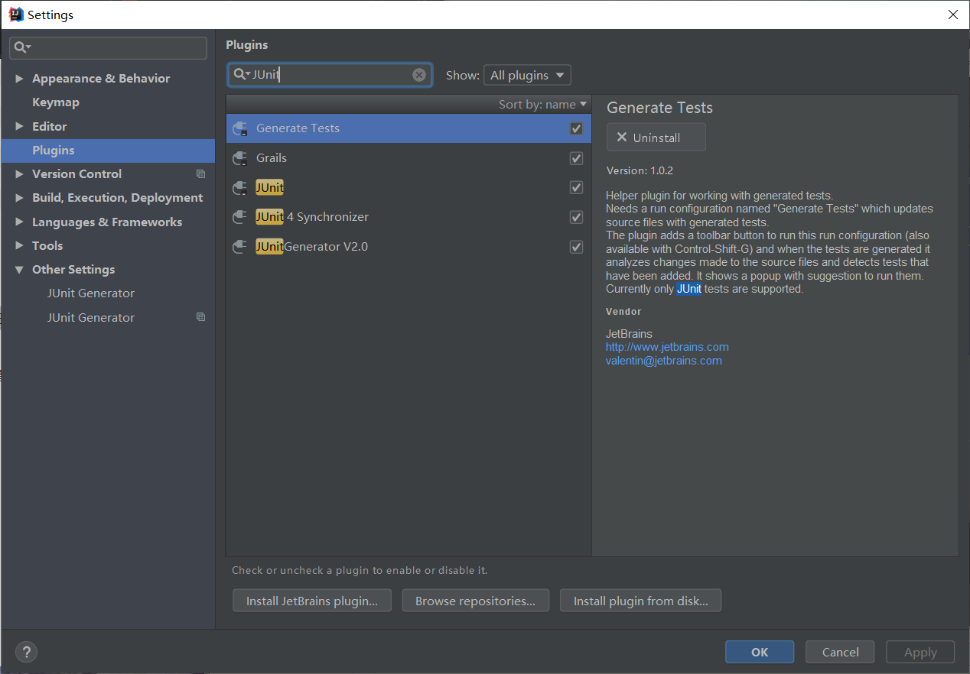Click the Grails plugin icon
The width and height of the screenshot is (970, 674).
tap(240, 158)
